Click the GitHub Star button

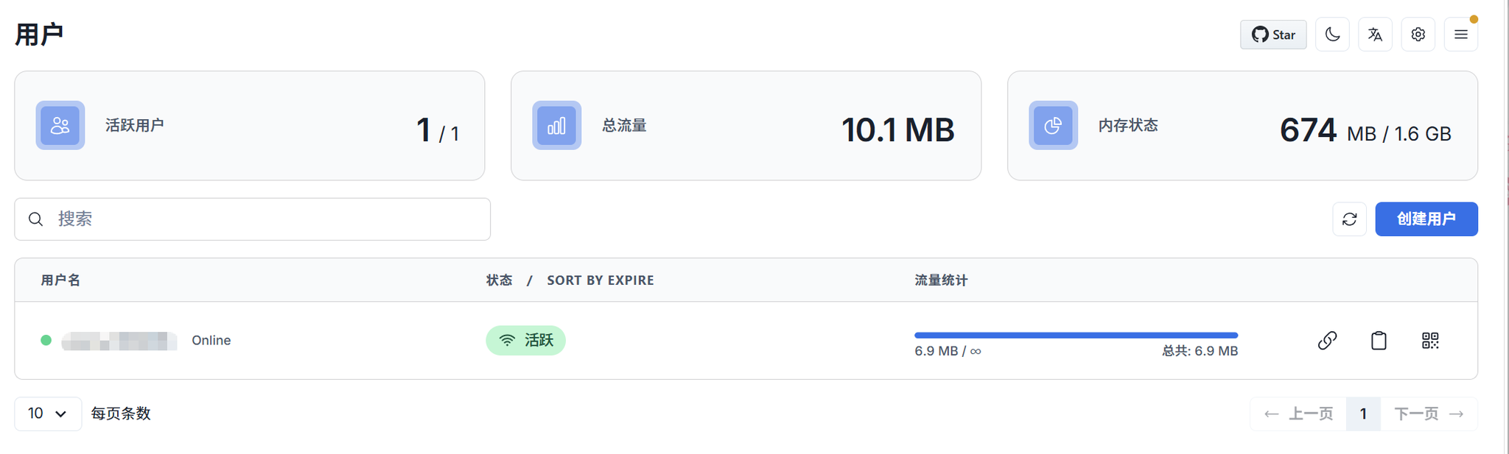click(x=1272, y=35)
